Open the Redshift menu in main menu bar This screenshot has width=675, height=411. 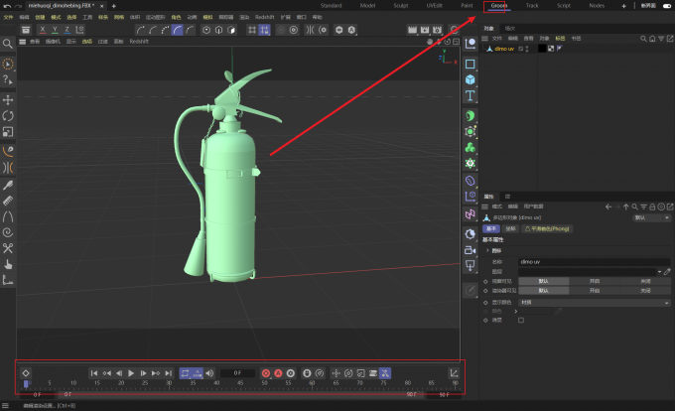point(264,17)
